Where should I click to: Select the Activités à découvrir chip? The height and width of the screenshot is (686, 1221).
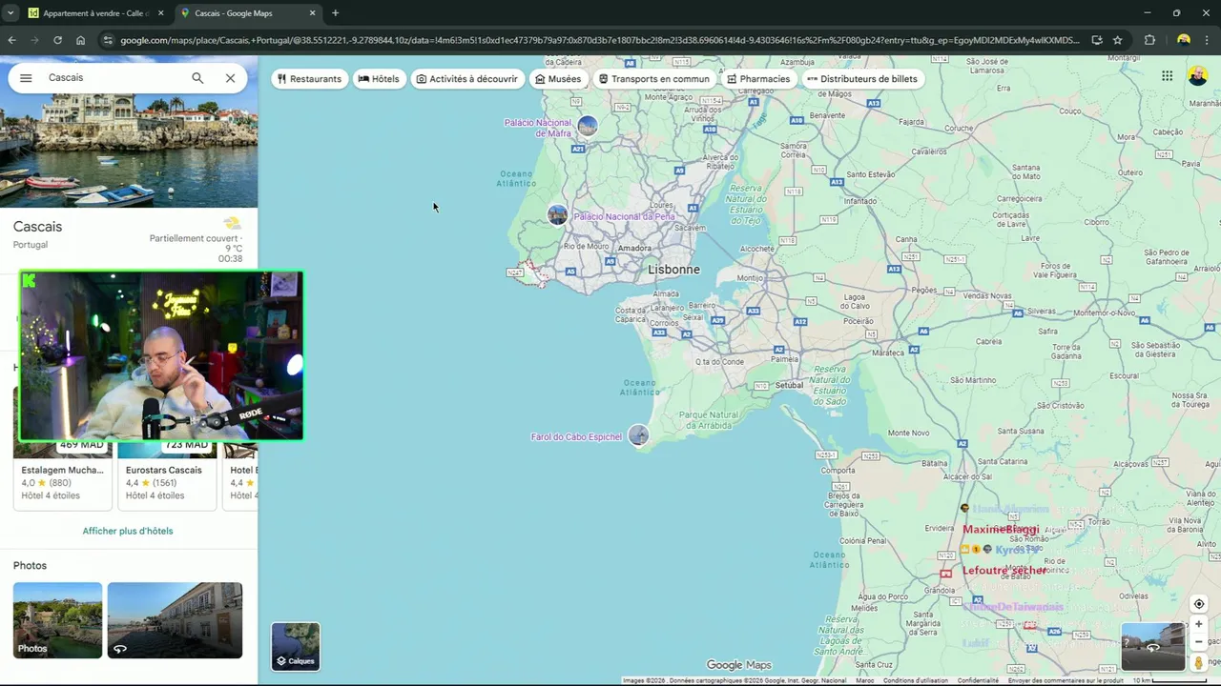click(x=467, y=79)
